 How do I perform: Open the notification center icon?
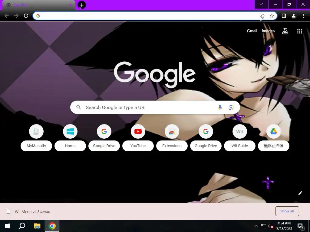coord(301,226)
